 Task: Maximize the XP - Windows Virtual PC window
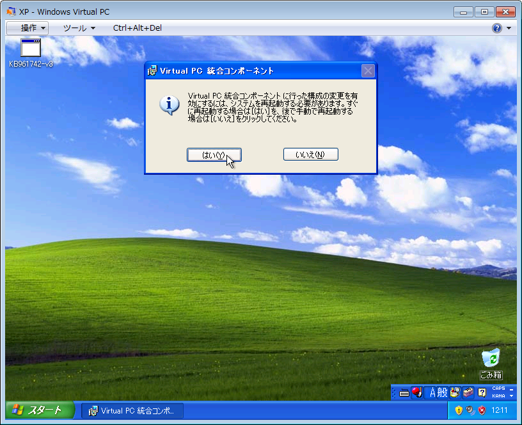click(484, 12)
